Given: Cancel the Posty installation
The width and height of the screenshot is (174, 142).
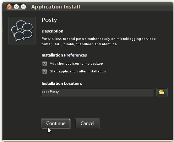Looking at the screenshot, I should click(x=87, y=124).
